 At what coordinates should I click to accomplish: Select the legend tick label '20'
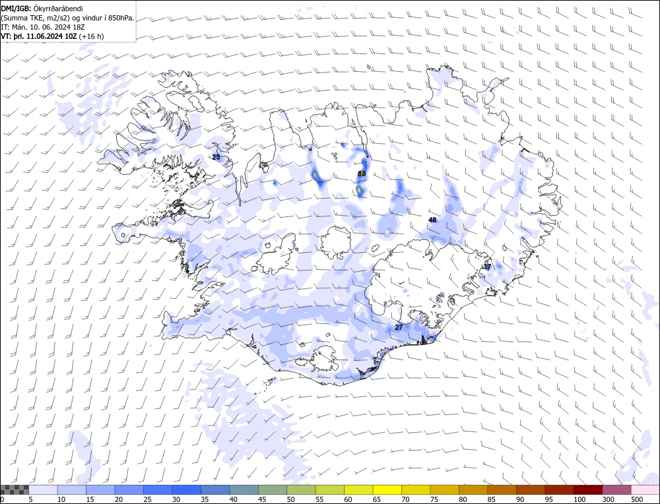(x=119, y=499)
